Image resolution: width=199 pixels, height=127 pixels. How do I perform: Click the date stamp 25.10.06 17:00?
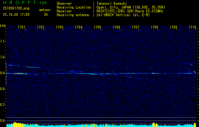[x=16, y=15]
